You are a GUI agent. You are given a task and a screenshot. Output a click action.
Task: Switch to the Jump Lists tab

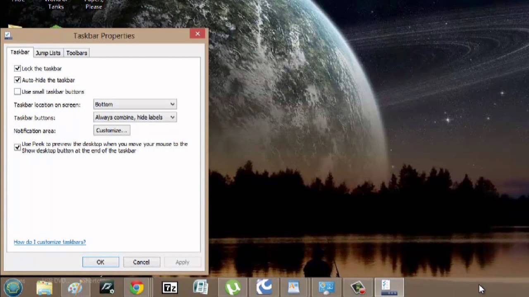tap(48, 53)
